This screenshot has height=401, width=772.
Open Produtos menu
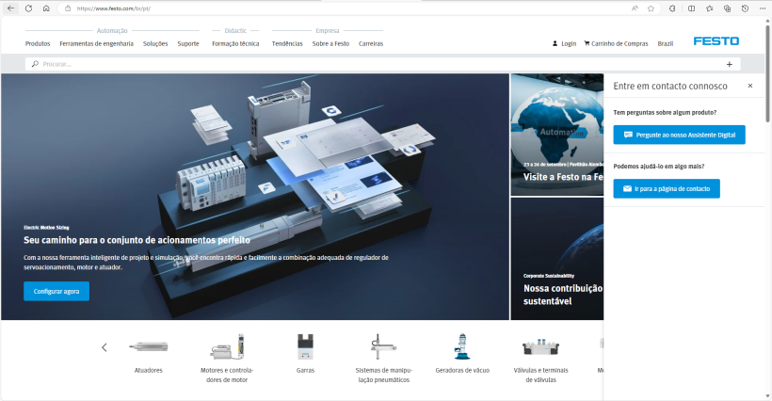pyautogui.click(x=38, y=44)
